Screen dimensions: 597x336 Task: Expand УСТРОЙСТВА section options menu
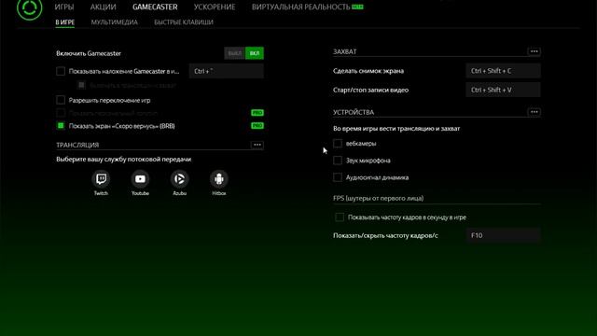pos(535,112)
